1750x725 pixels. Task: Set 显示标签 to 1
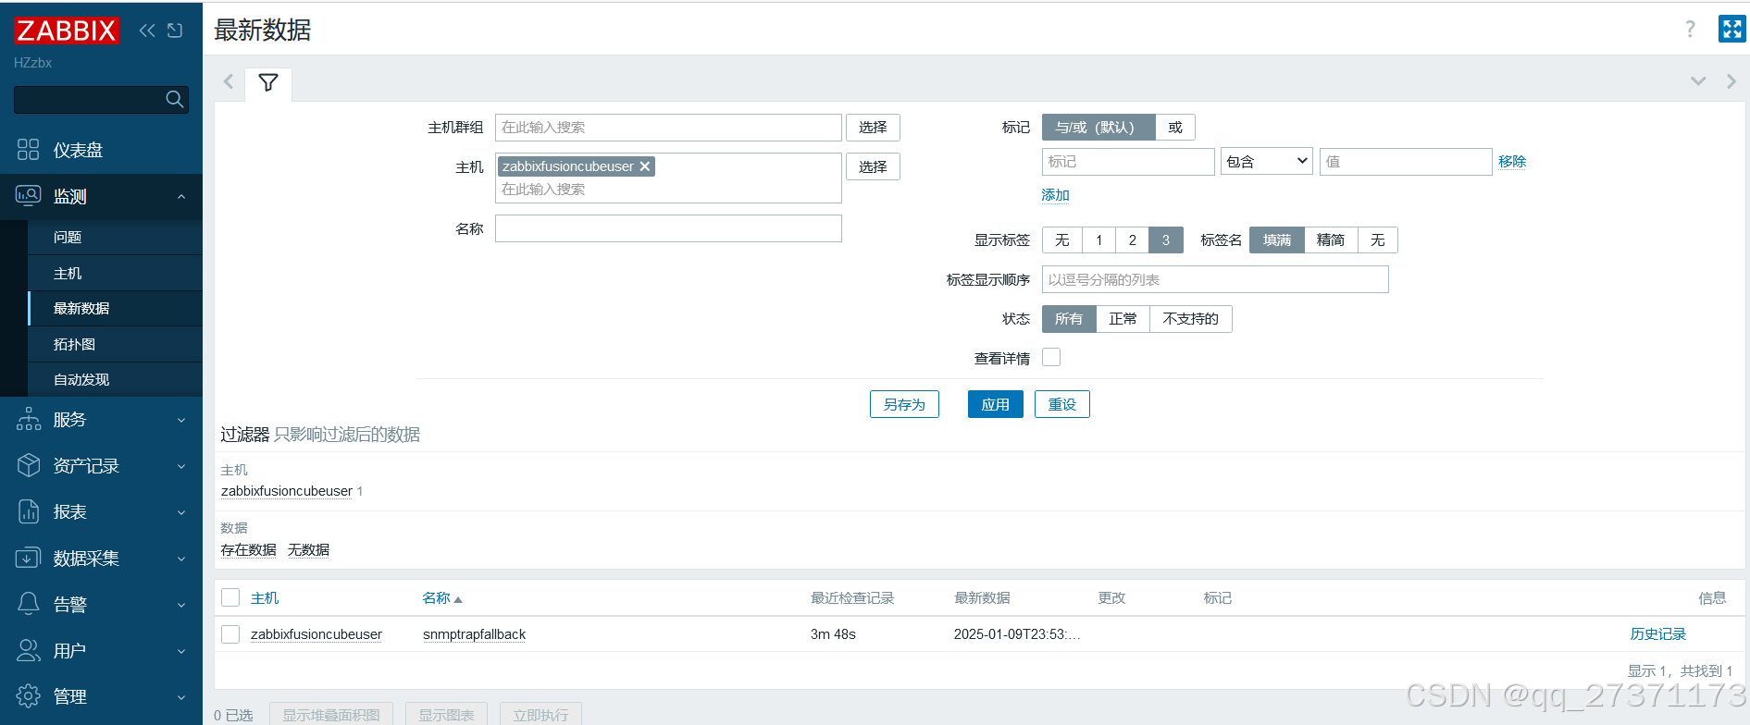click(x=1099, y=240)
